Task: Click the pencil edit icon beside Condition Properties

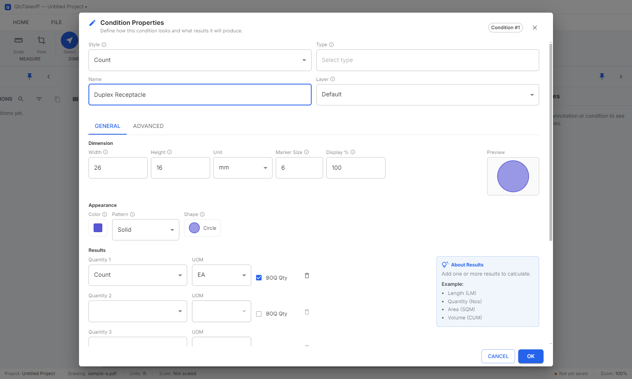Action: point(92,23)
